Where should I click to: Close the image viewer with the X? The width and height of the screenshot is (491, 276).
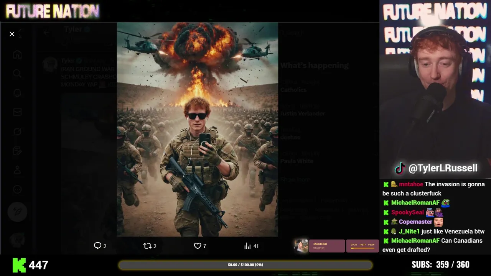(12, 34)
